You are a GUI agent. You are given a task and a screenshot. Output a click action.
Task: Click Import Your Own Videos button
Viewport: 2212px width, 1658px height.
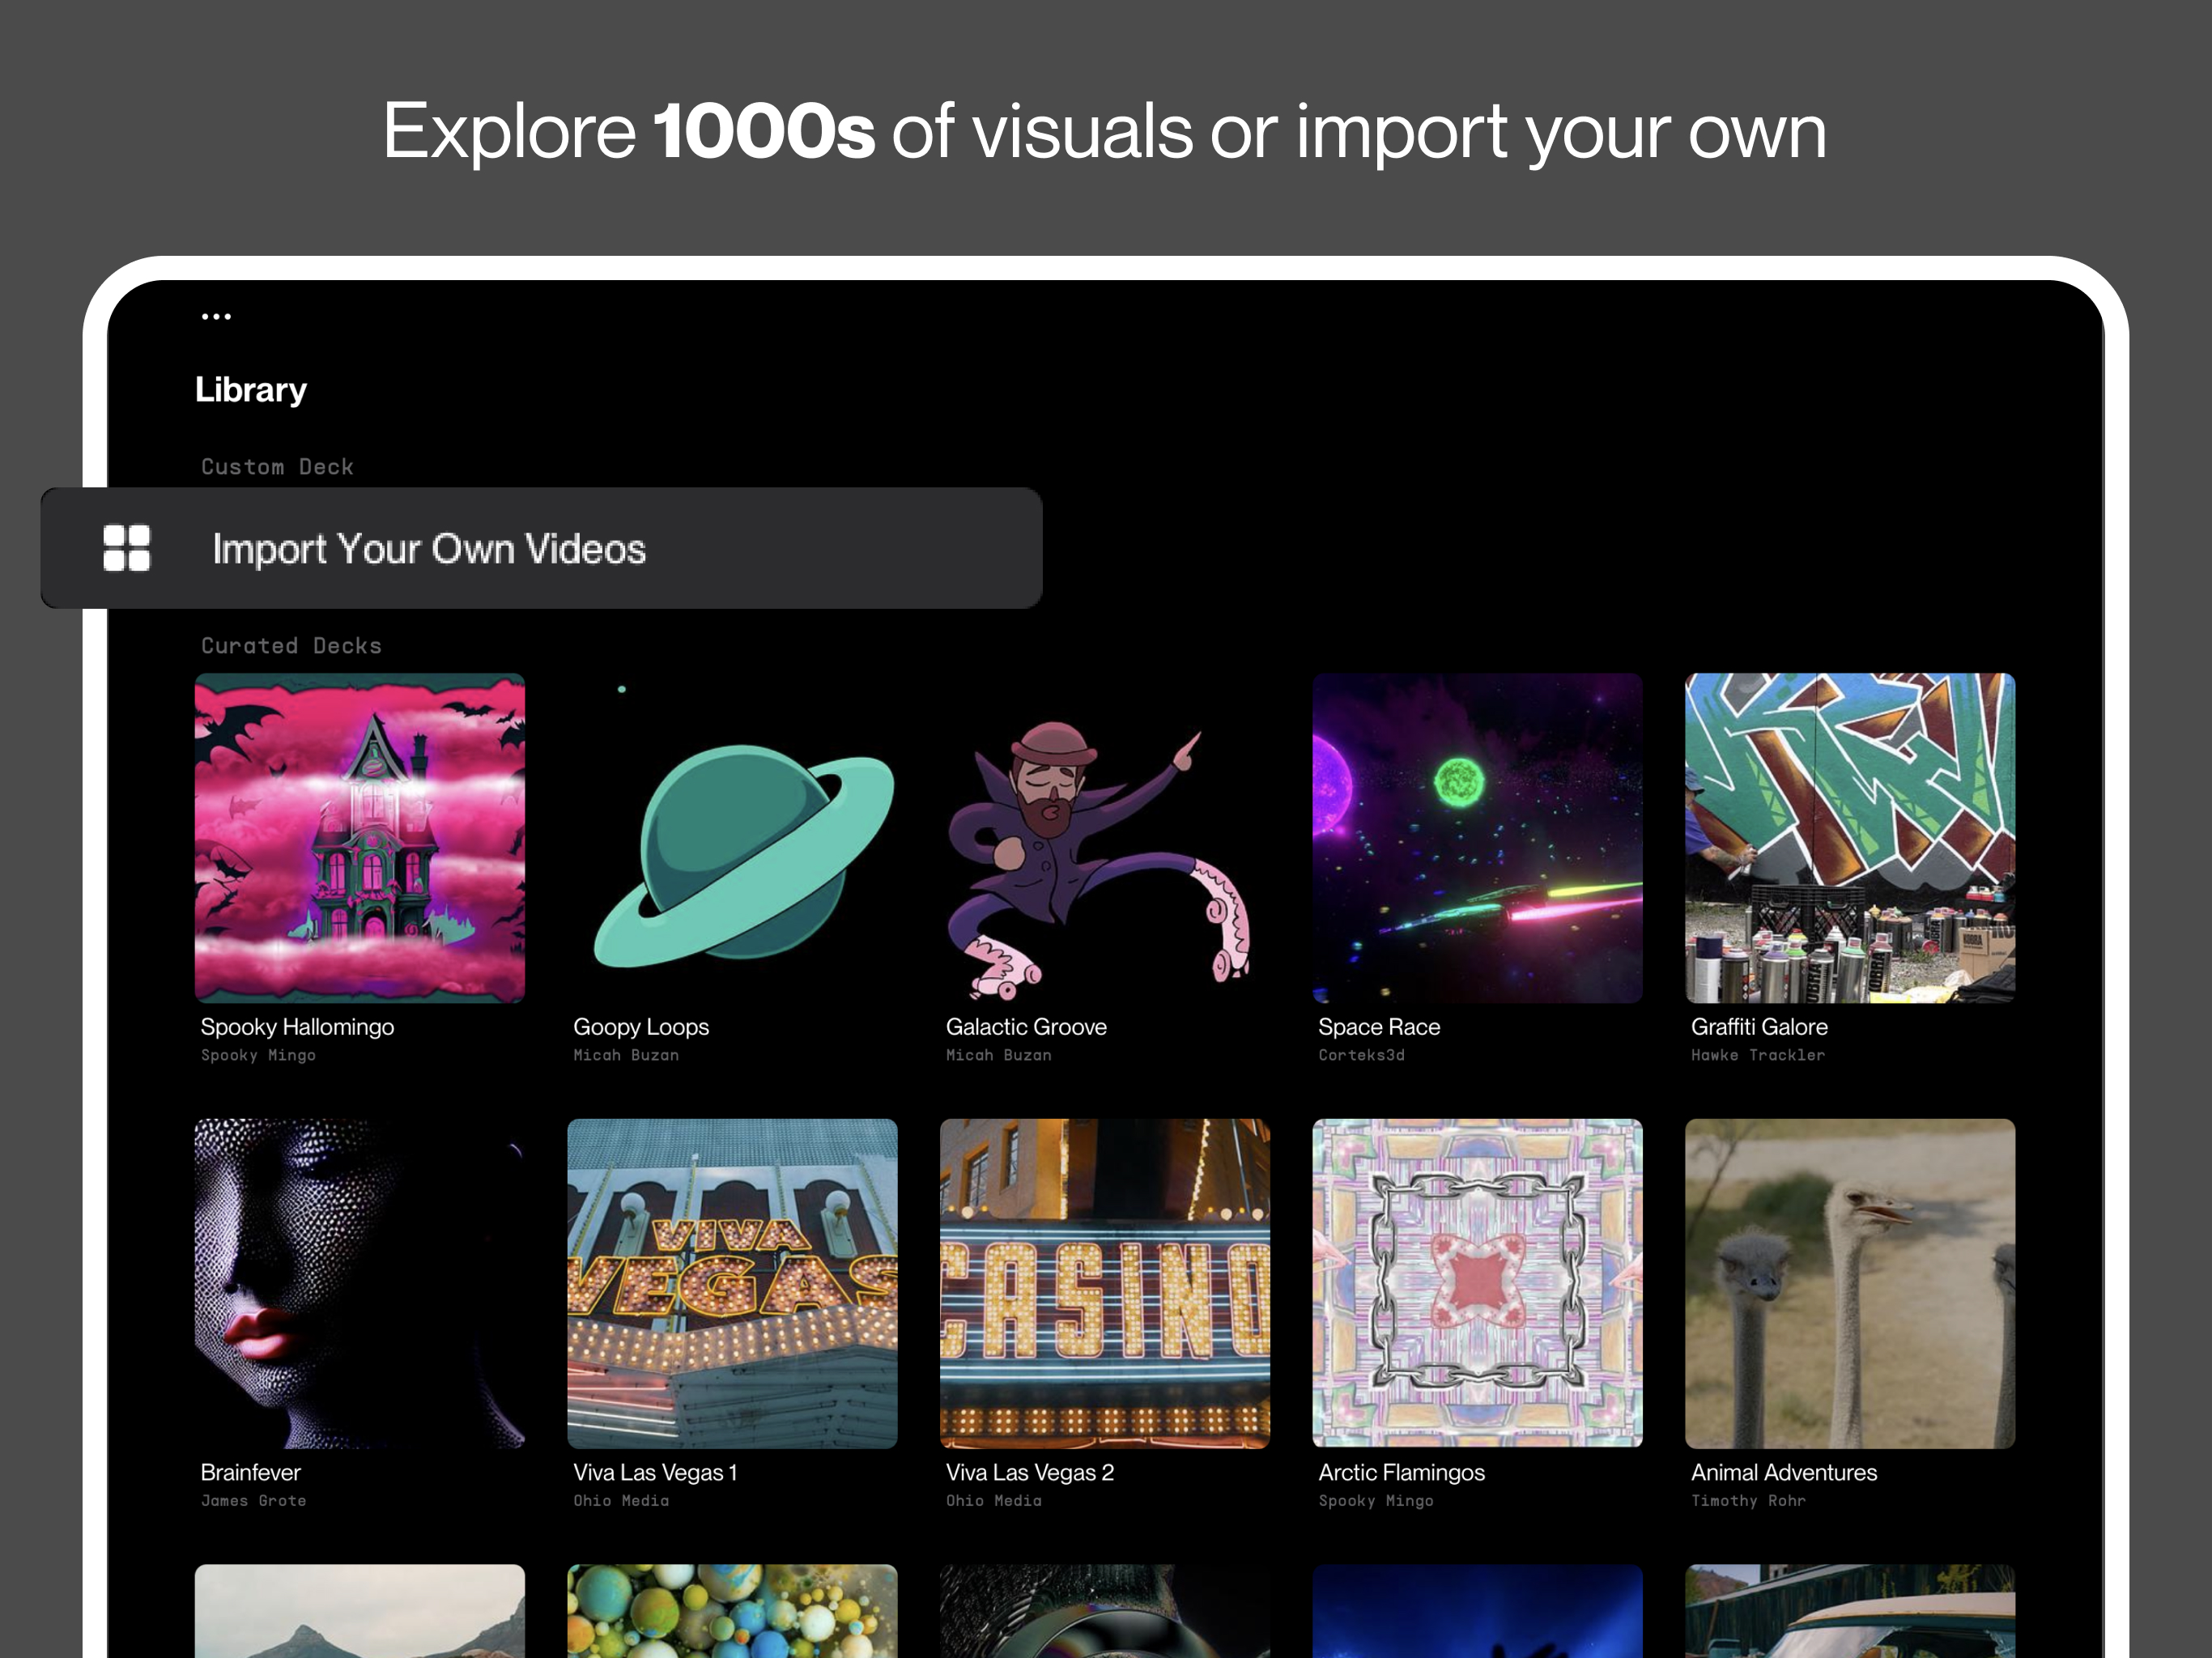point(542,548)
